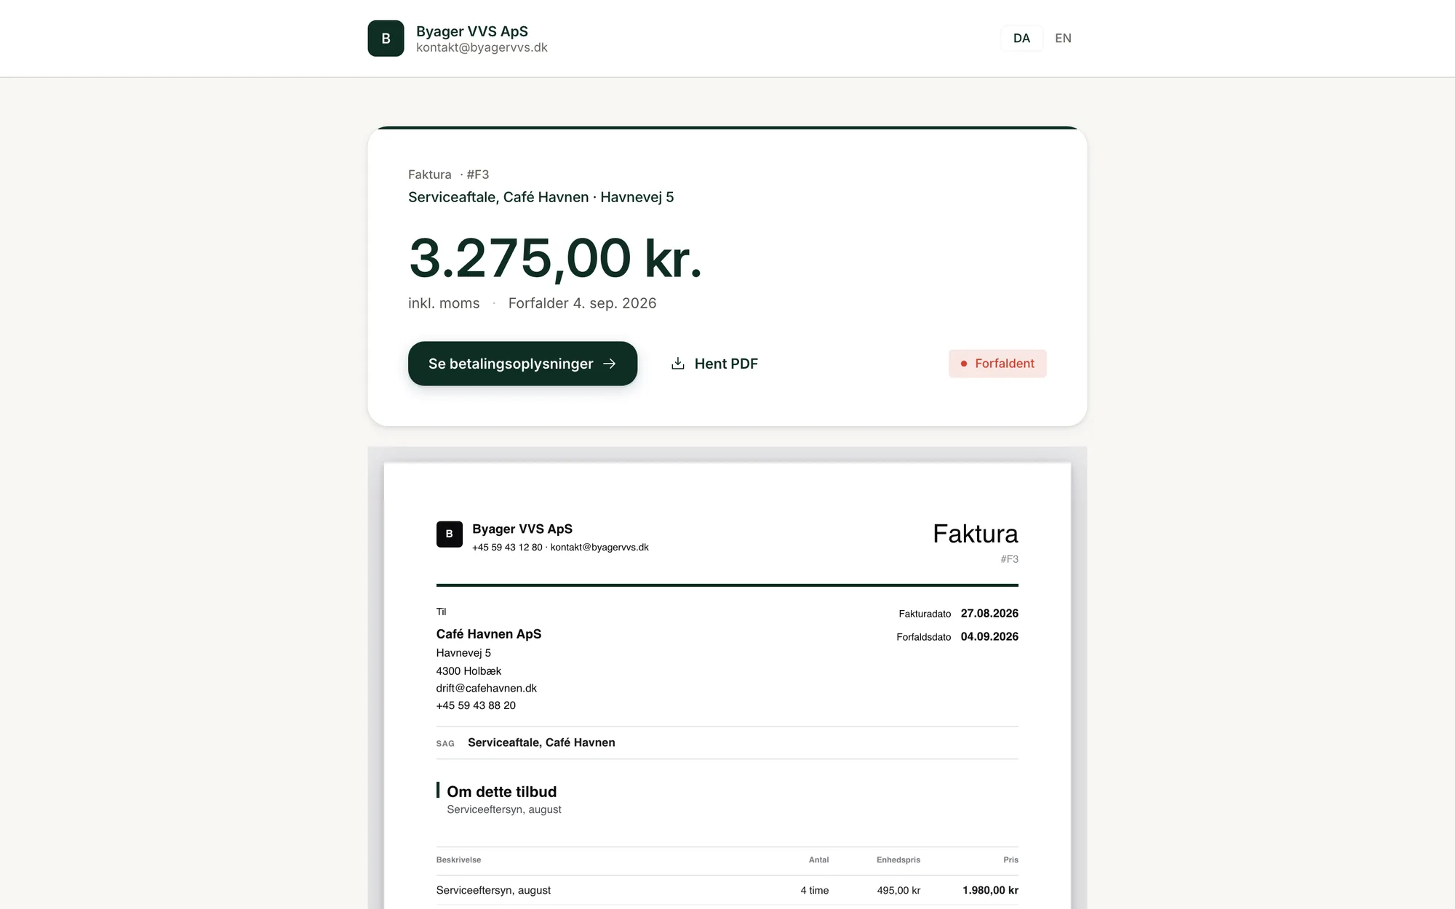
Task: Switch language to DA
Action: 1021,39
